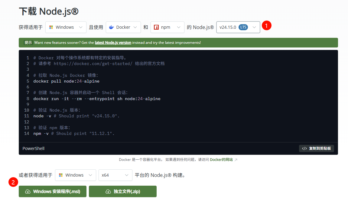Click the download icon on the zip button
348x202 pixels.
(x=108, y=191)
